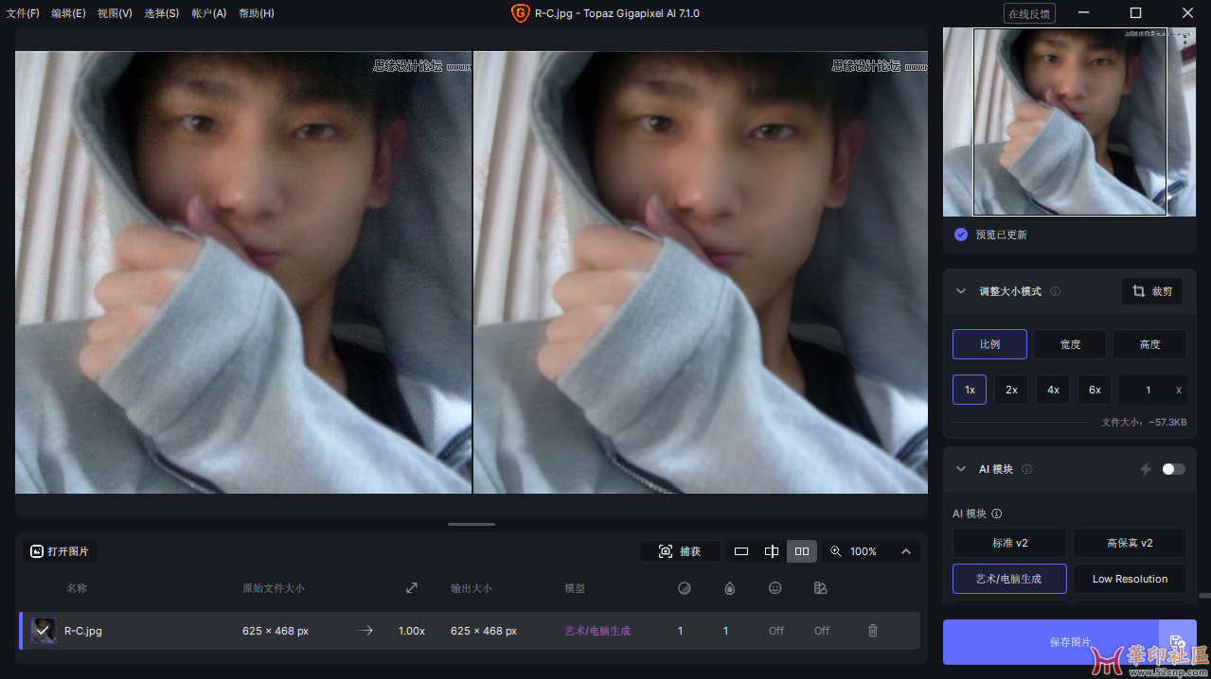Toggle the R-C.jpg row checkbox thumbnail
This screenshot has width=1211, height=679.
click(44, 631)
